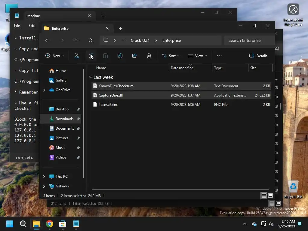
Task: Open taskbar Search
Action: point(23,224)
